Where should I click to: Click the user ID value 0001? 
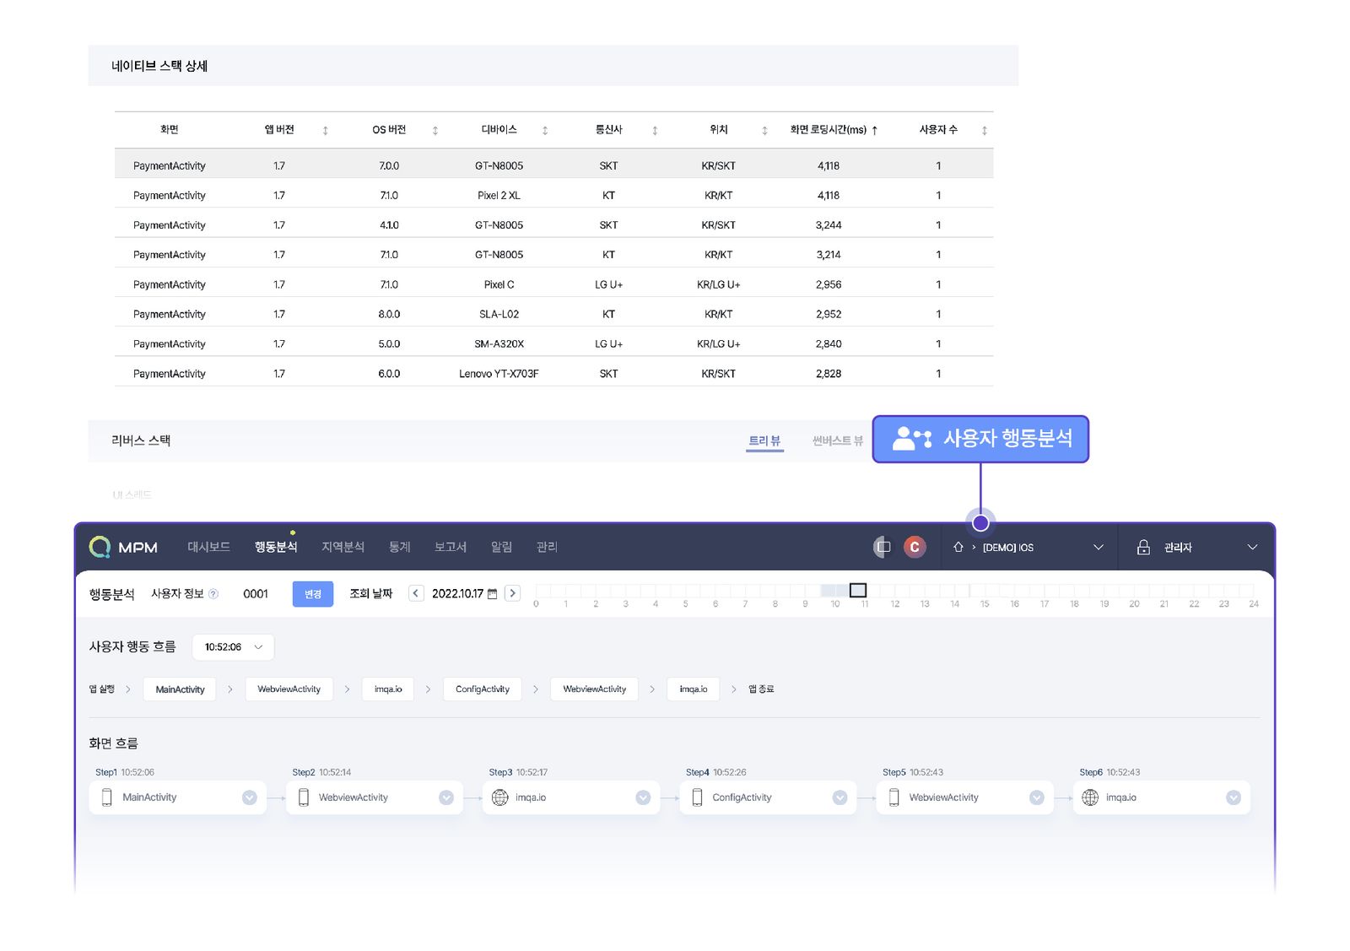[256, 594]
